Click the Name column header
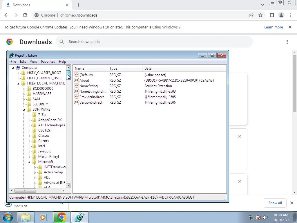The height and width of the screenshot is (223, 297). pyautogui.click(x=90, y=69)
